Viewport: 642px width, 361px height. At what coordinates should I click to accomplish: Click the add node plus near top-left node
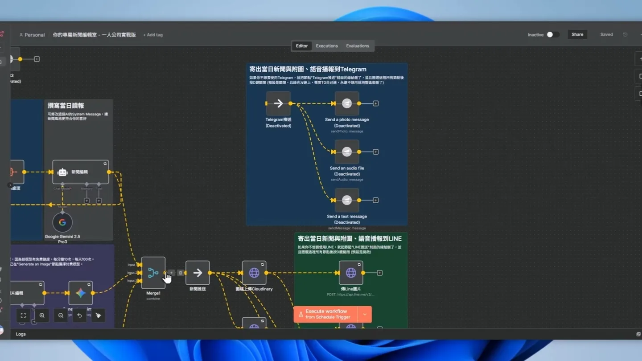pyautogui.click(x=37, y=59)
